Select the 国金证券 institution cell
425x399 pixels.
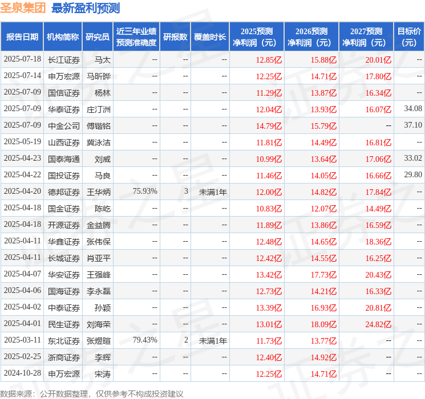click(64, 209)
